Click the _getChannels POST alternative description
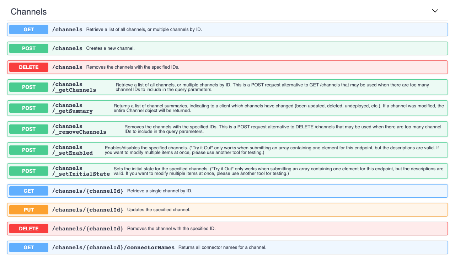 tap(272, 87)
